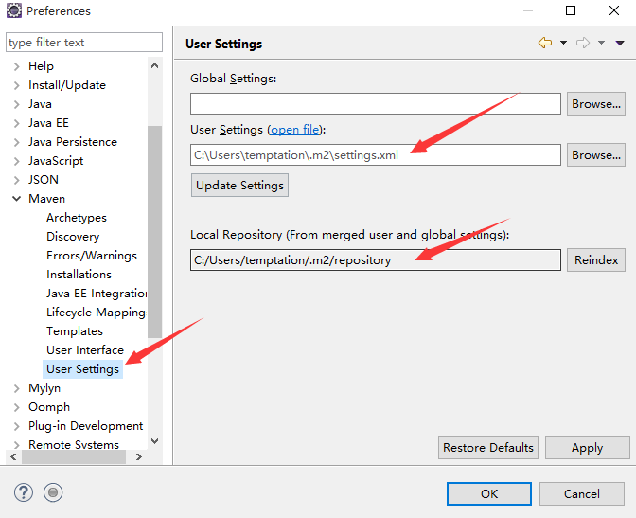Click the Reindex button
The image size is (636, 518).
[596, 259]
